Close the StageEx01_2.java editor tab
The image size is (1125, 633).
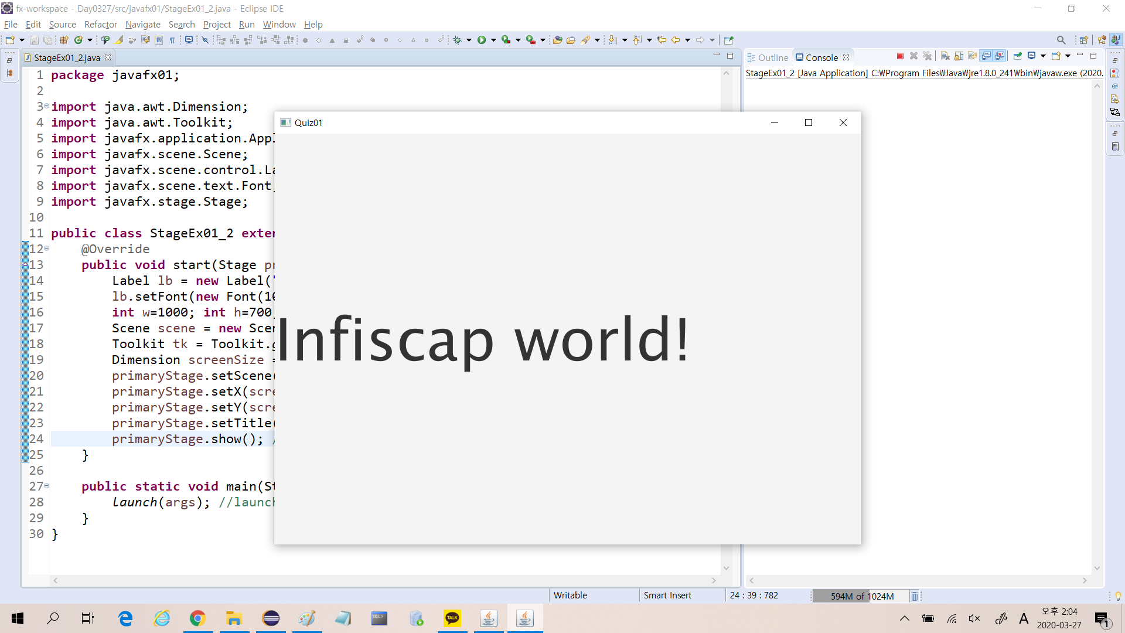[x=108, y=57]
